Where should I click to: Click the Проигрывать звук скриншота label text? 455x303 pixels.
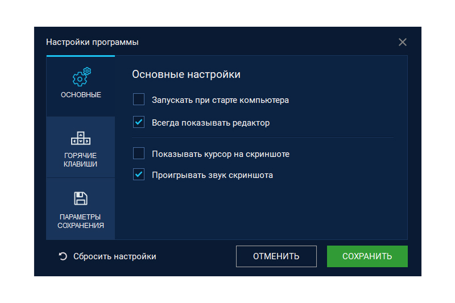click(212, 175)
